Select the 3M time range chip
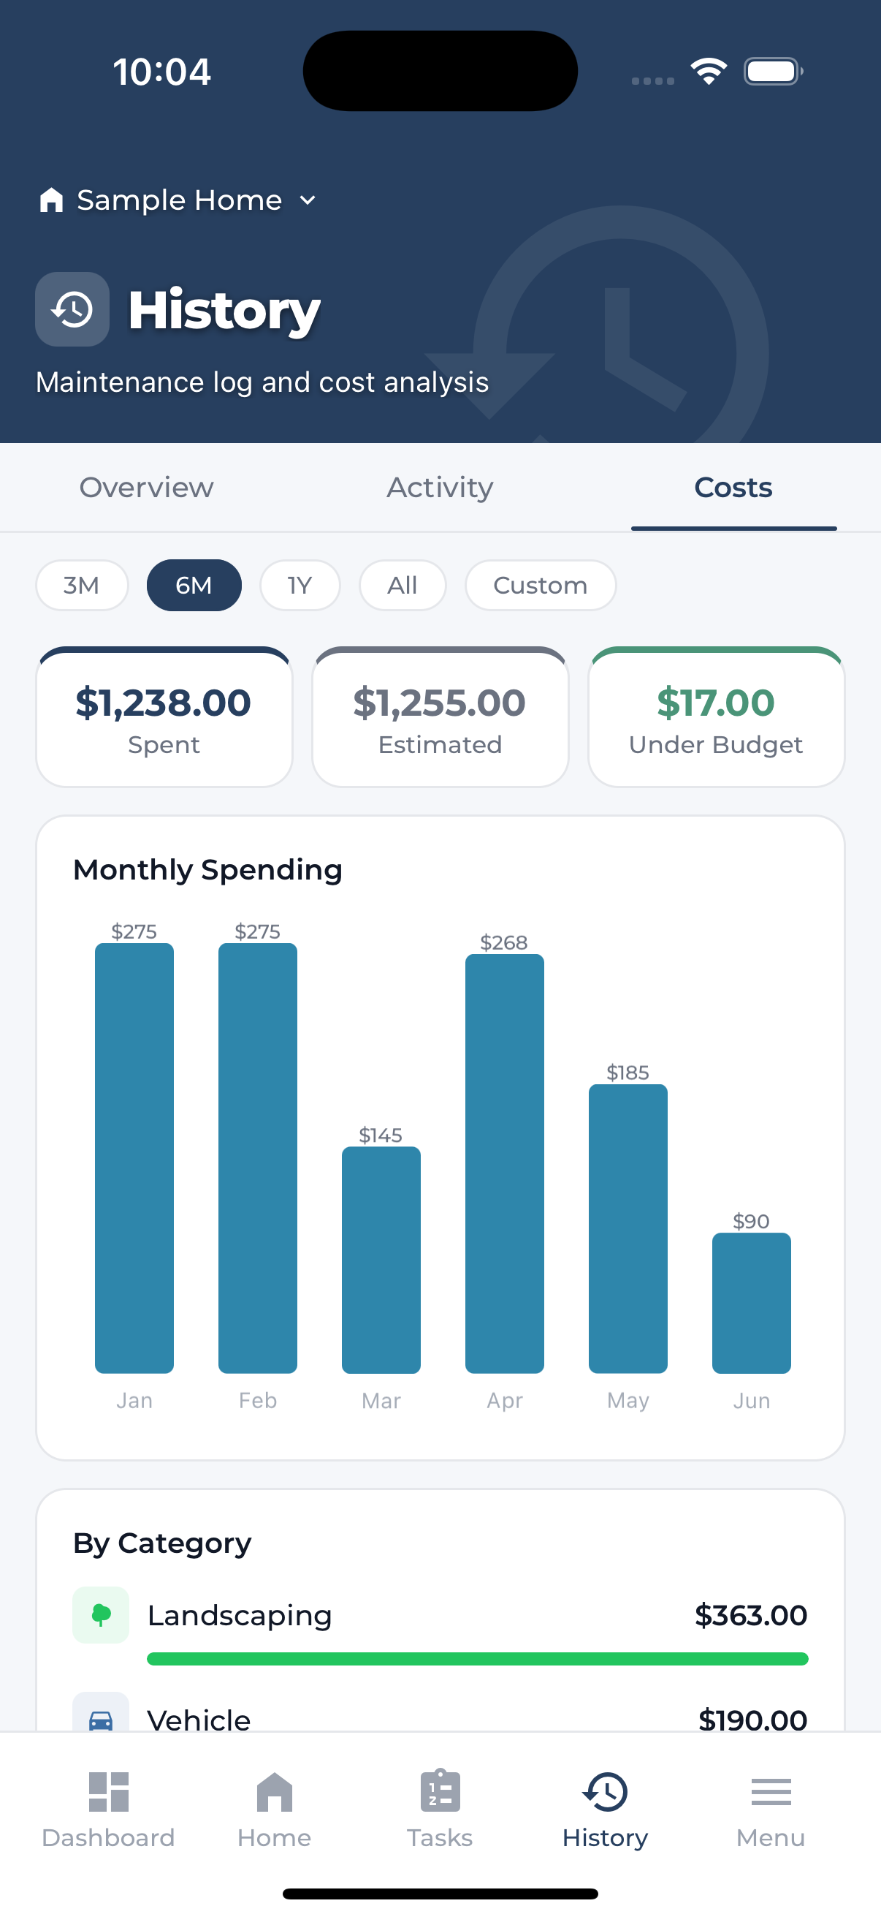This screenshot has width=881, height=1917. (82, 585)
